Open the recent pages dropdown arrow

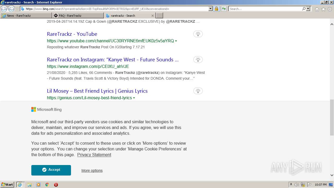pyautogui.click(x=17, y=9)
